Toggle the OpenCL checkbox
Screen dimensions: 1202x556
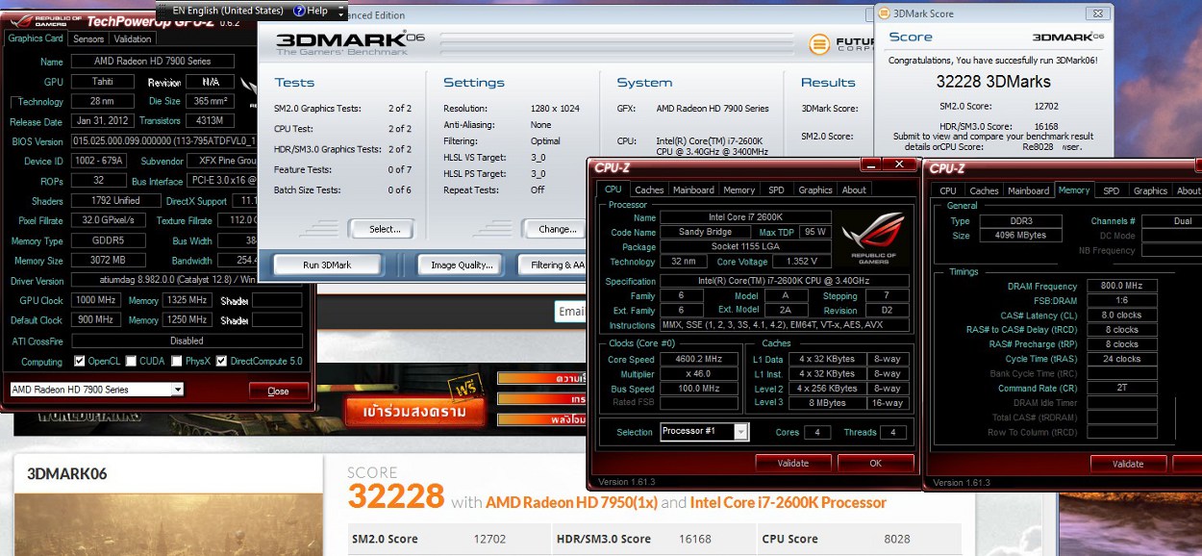80,362
